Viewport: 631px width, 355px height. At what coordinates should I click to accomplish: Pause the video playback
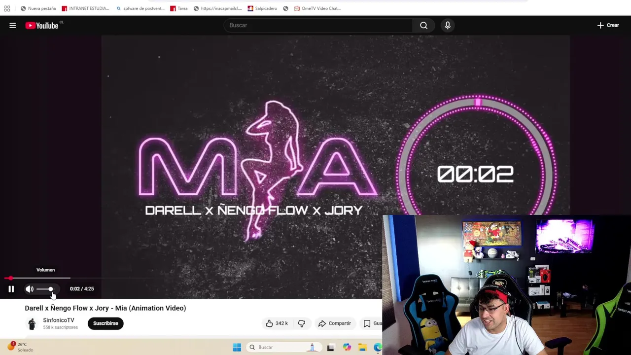point(11,289)
